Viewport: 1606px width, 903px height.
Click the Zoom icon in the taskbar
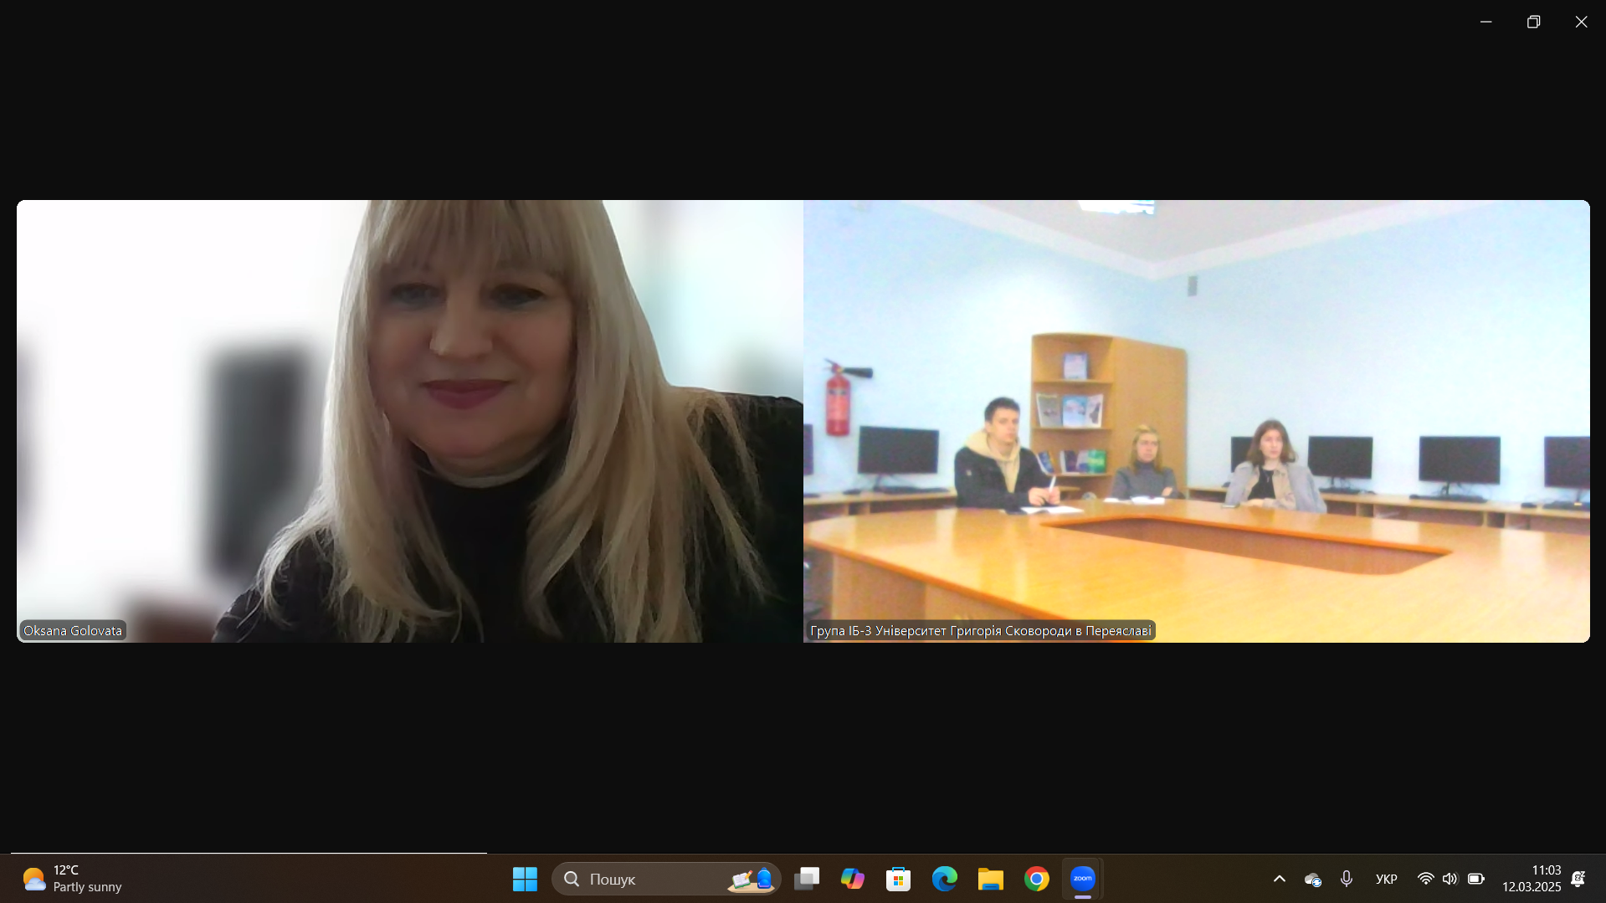pyautogui.click(x=1082, y=879)
